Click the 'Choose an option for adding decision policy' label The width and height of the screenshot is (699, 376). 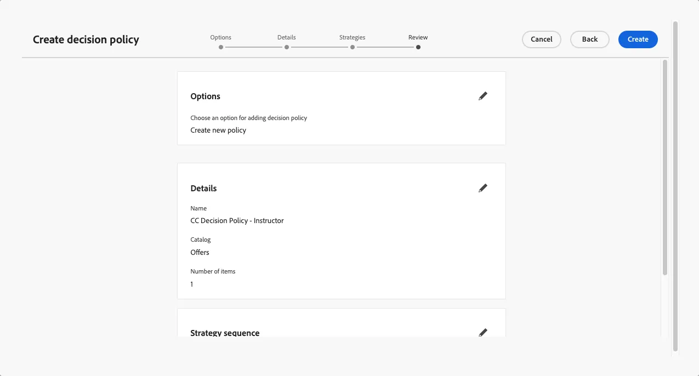coord(248,118)
